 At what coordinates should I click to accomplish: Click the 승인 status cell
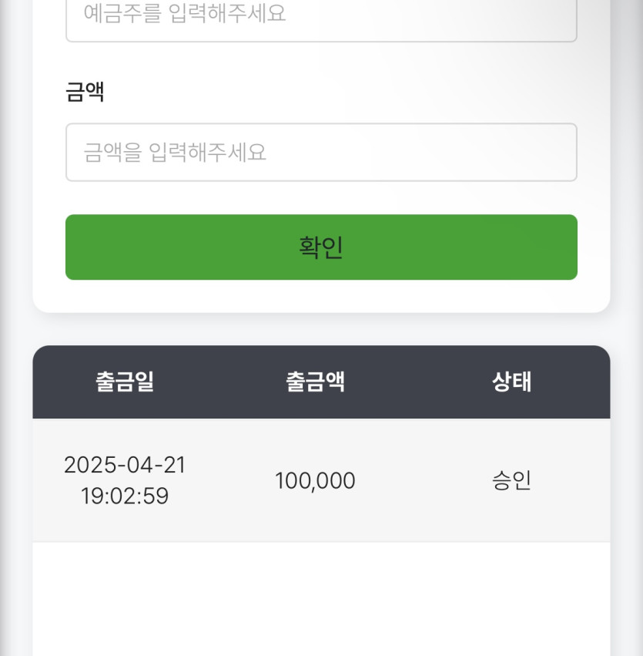coord(512,480)
